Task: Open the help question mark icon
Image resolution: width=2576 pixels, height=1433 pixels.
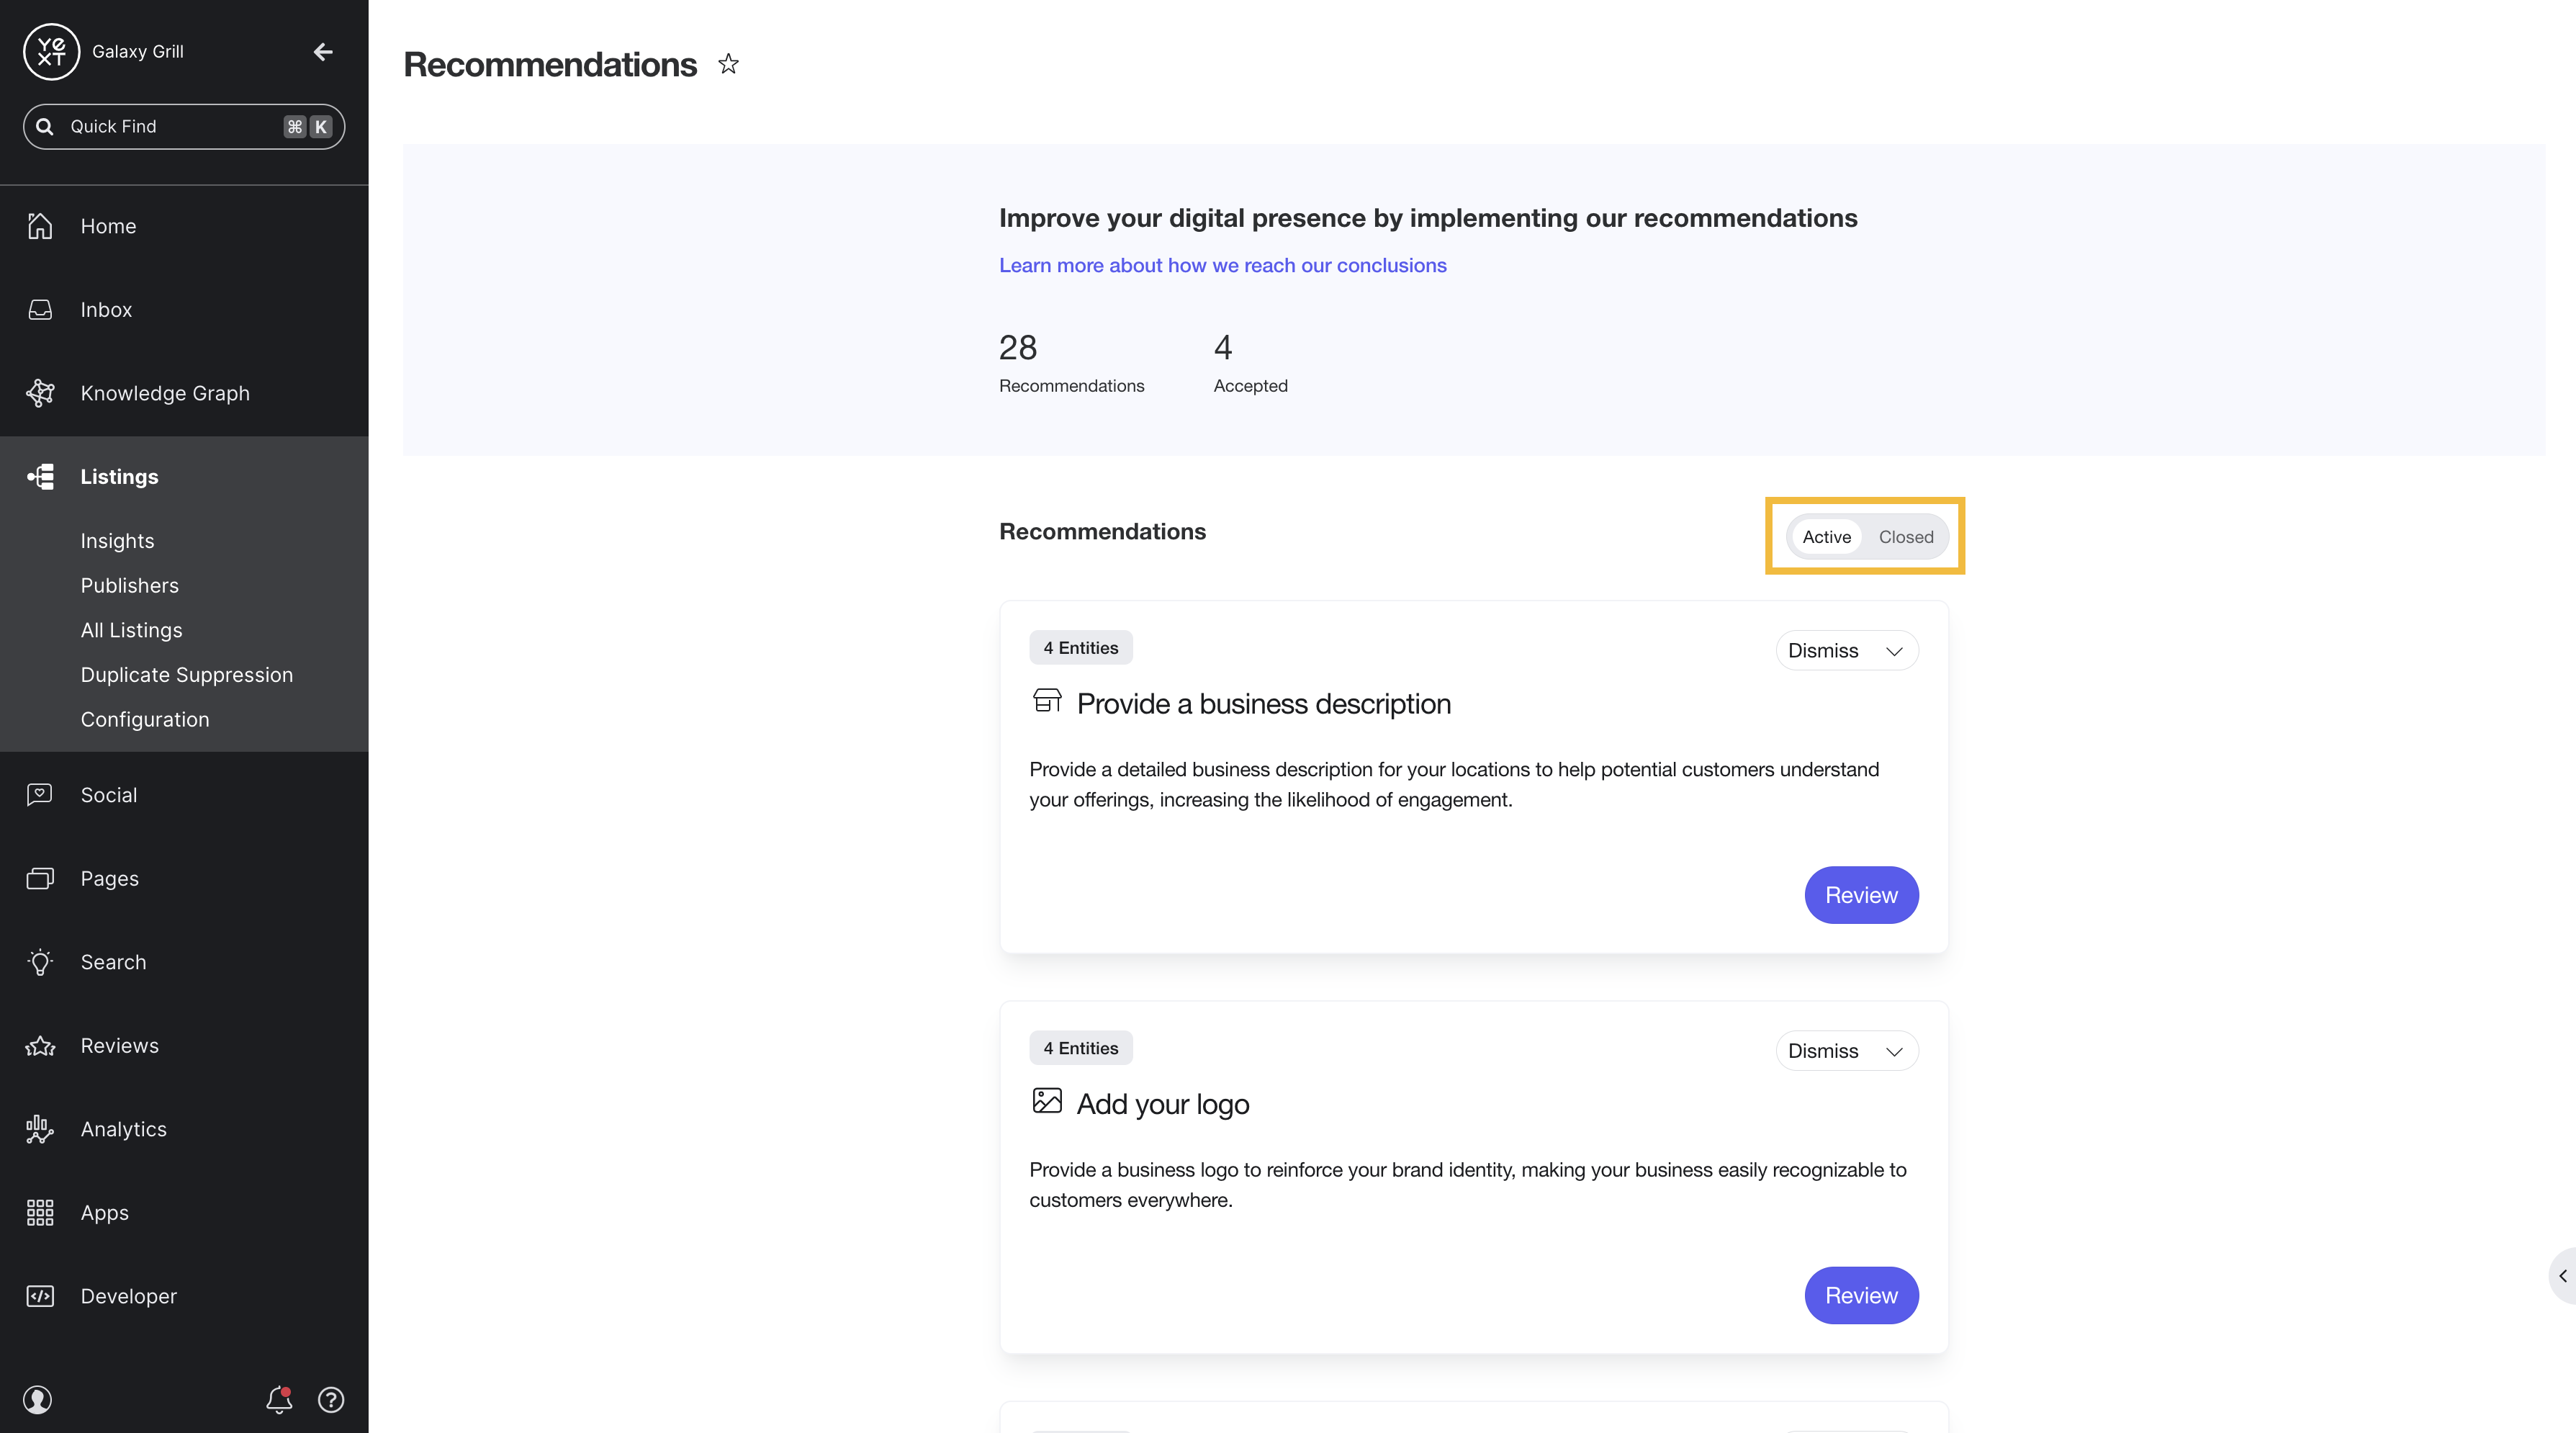Action: click(331, 1399)
